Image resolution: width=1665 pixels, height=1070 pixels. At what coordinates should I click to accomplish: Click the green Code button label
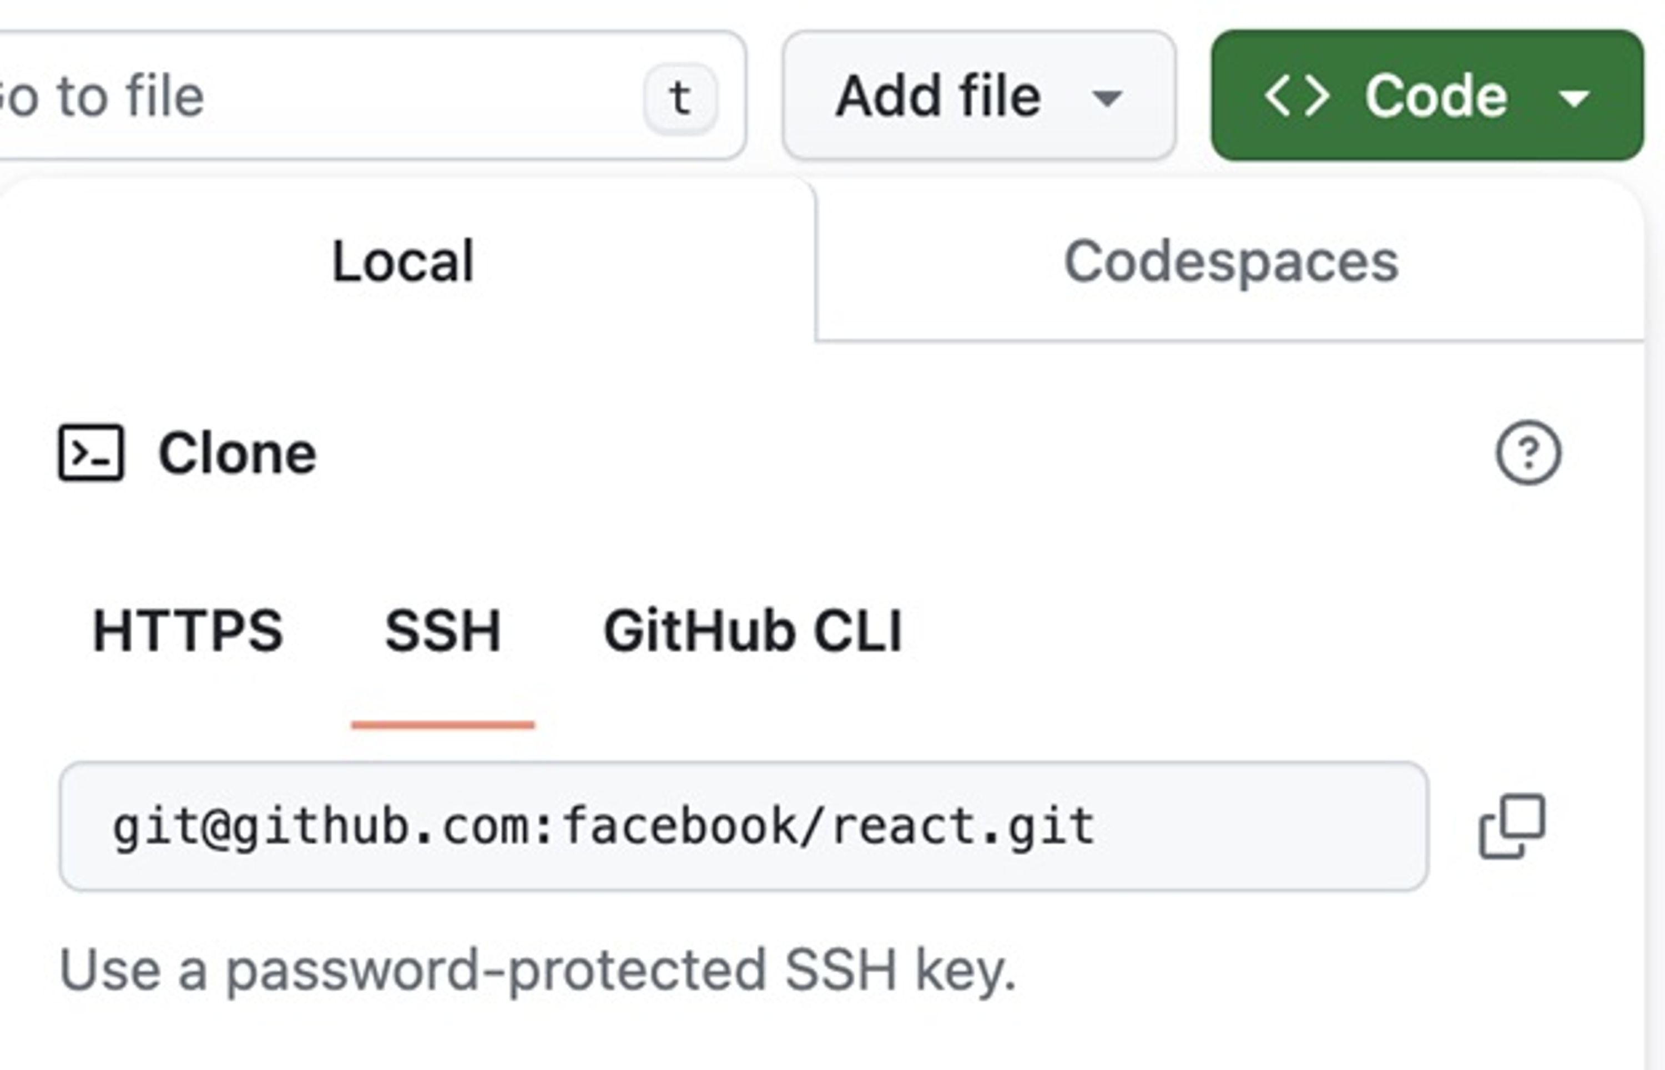pos(1435,96)
